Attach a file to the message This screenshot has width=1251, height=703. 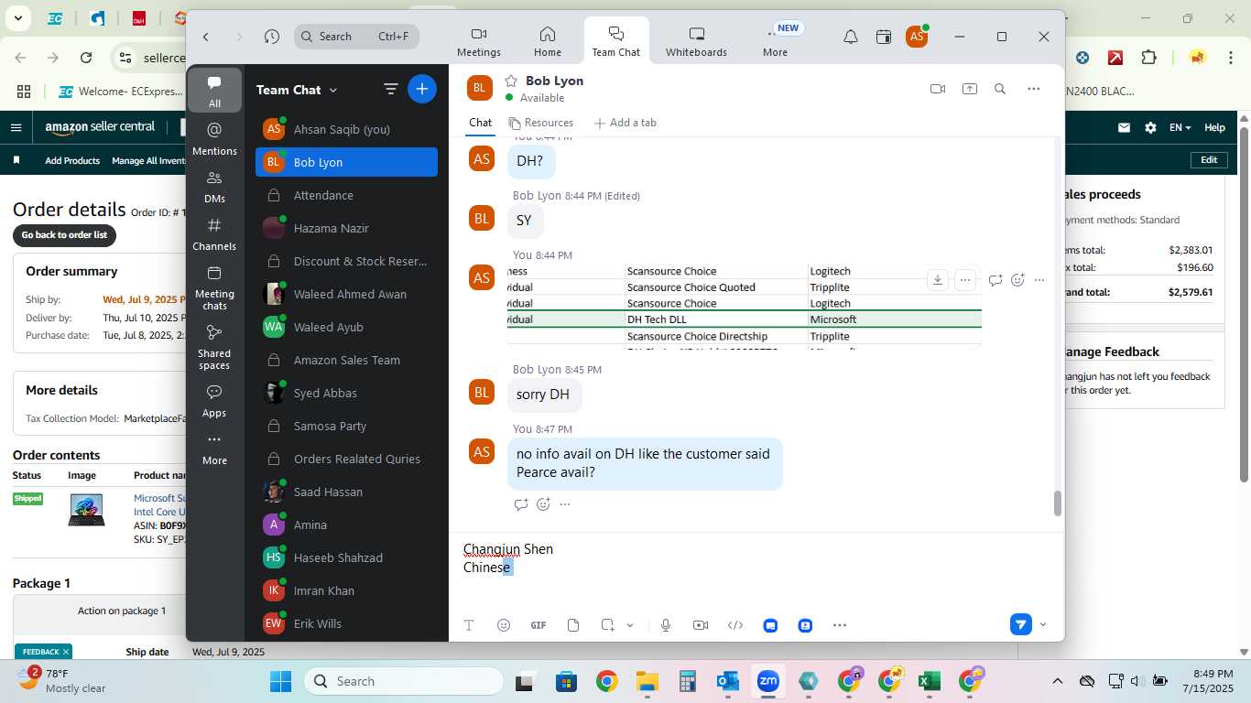tap(573, 625)
